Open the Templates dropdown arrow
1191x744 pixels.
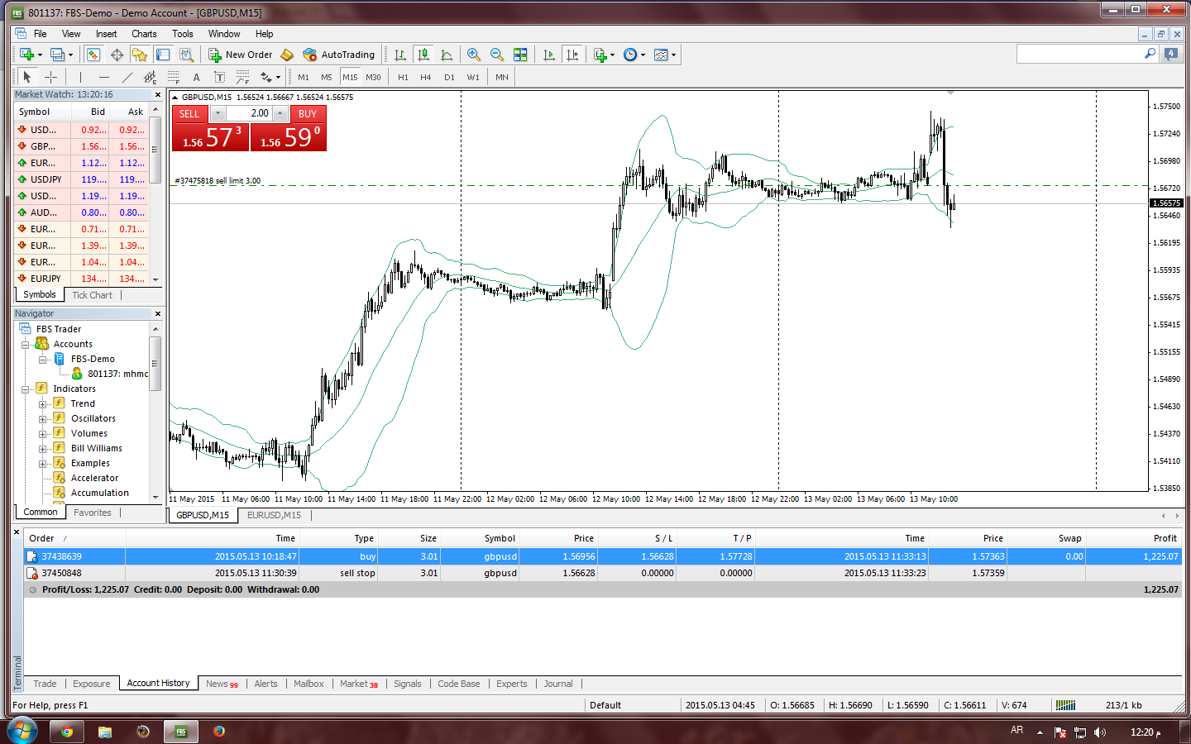[673, 55]
